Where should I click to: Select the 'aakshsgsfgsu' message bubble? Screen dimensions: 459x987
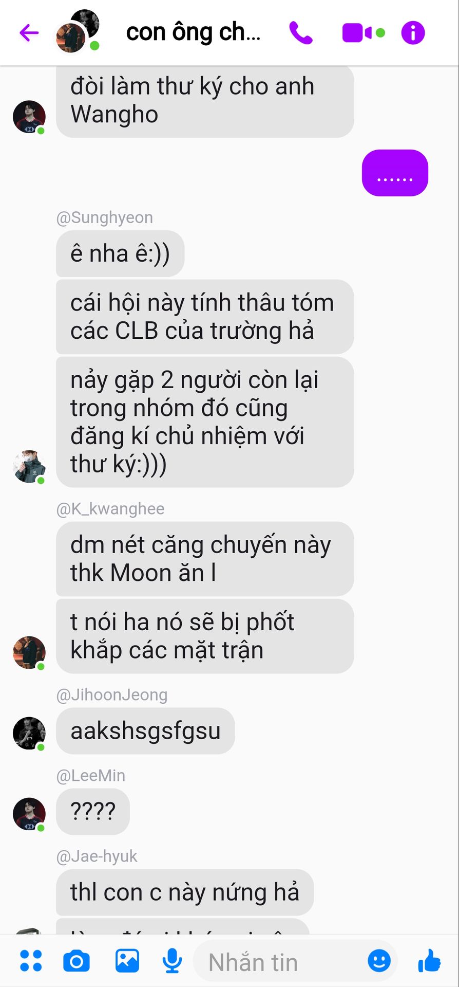[145, 730]
